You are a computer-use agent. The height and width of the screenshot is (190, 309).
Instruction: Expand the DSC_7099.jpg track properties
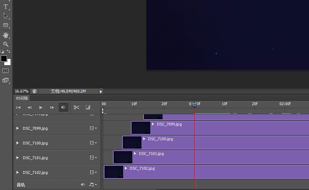[x=18, y=128]
